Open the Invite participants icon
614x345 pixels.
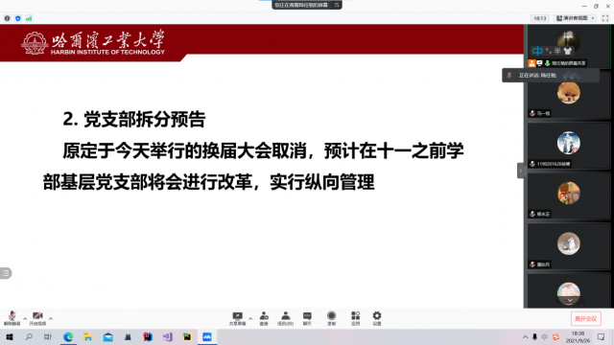[264, 318]
